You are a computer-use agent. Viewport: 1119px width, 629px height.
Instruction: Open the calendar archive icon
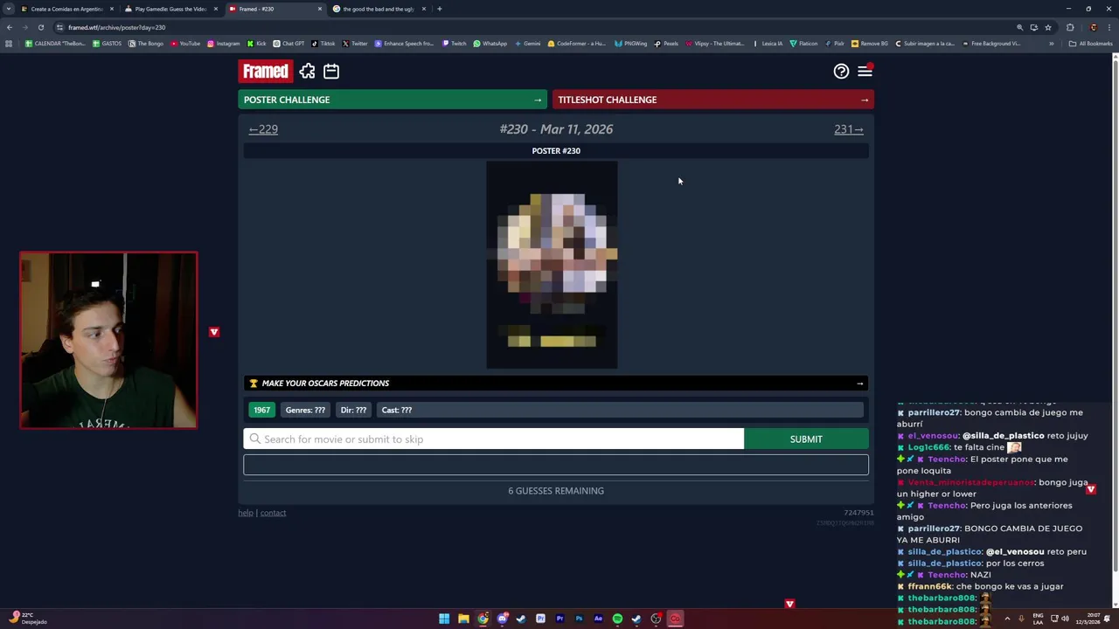pos(331,72)
